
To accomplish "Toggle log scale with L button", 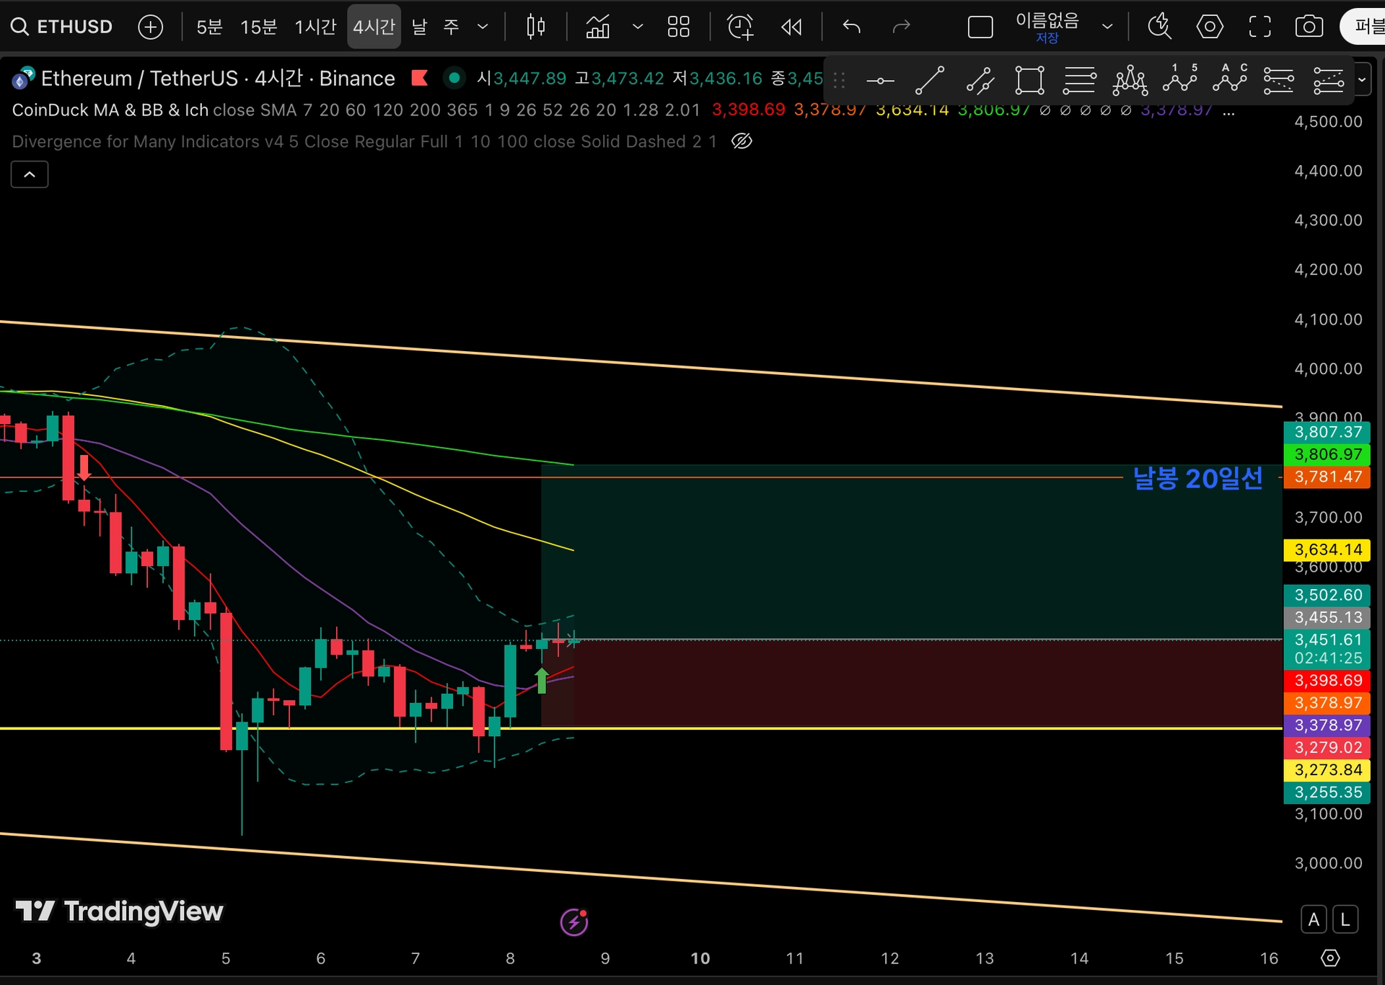I will click(x=1345, y=919).
